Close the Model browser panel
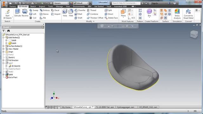Image resolution: width=203 pixels, height=114 pixels. [43, 24]
